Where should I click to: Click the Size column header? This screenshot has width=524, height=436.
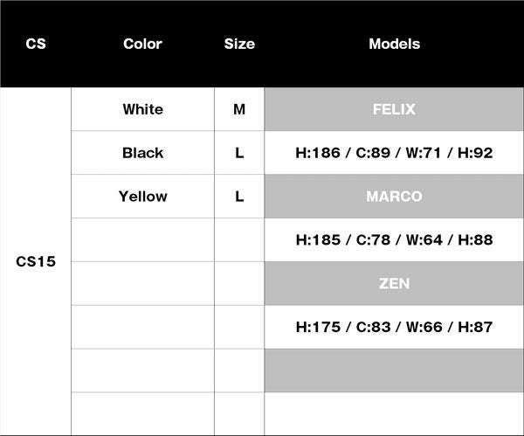[239, 44]
